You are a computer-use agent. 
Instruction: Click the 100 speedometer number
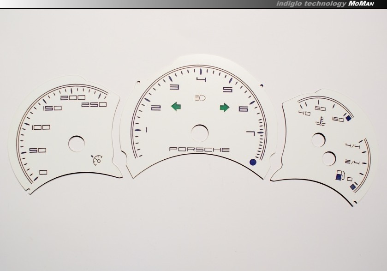pyautogui.click(x=41, y=127)
